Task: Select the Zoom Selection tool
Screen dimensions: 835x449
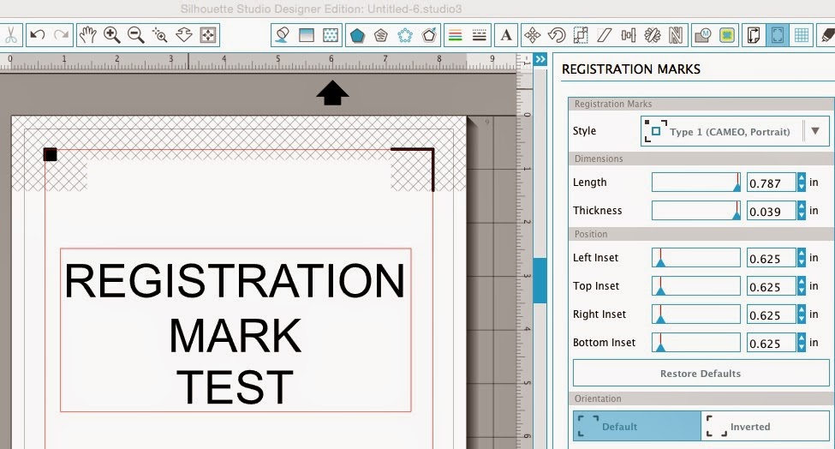Action: 160,35
